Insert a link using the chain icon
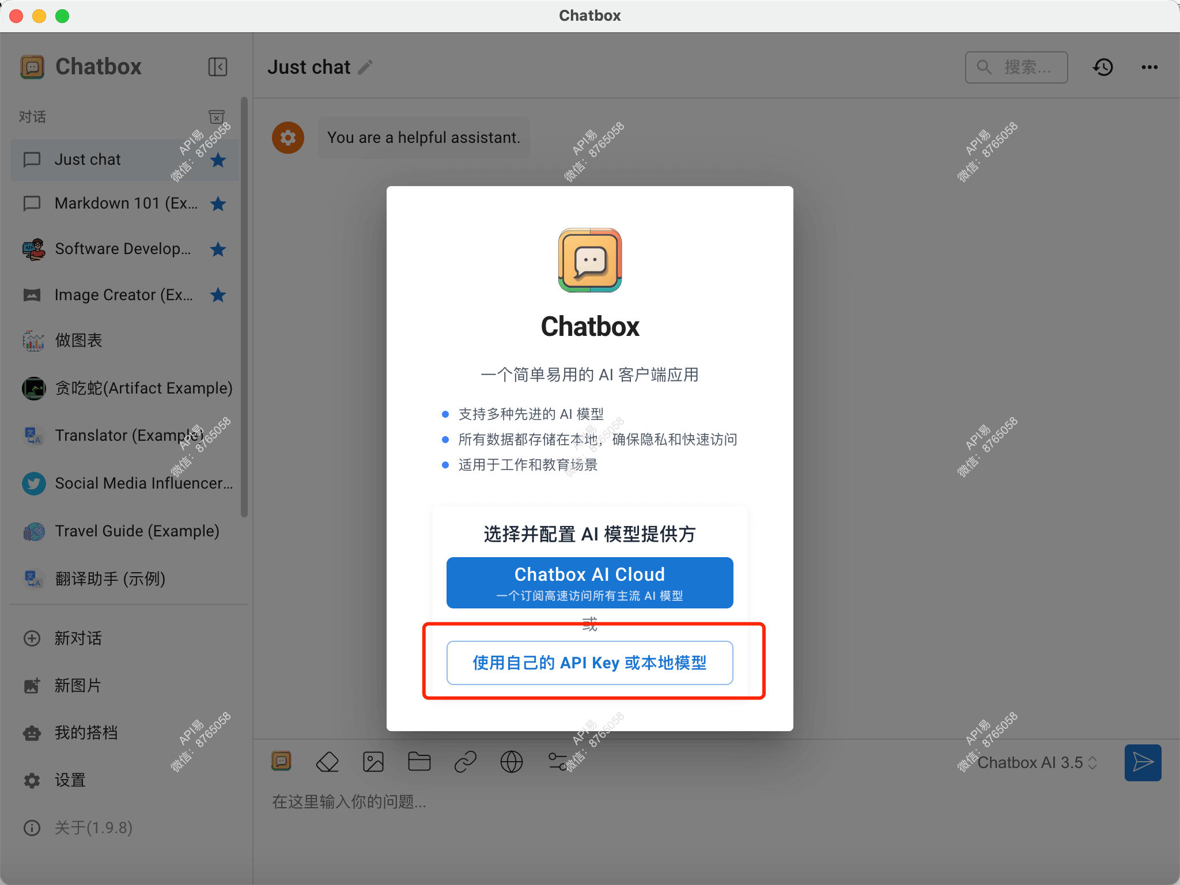 click(x=465, y=761)
